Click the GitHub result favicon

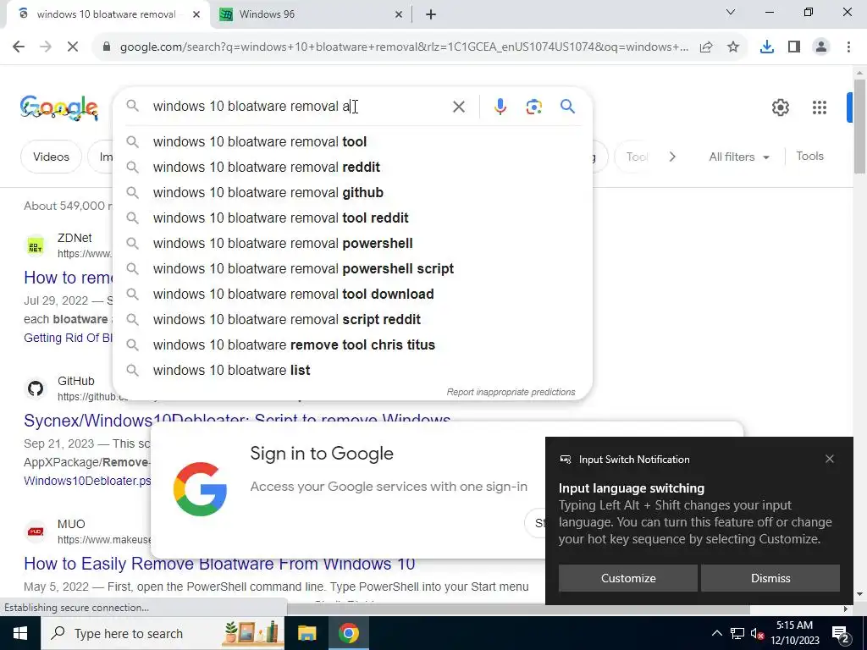pos(36,388)
